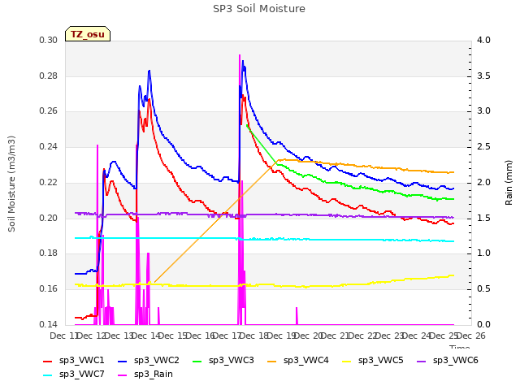Click the 0.14 left axis tick label
Image resolution: width=520 pixels, height=390 pixels.
49,324
